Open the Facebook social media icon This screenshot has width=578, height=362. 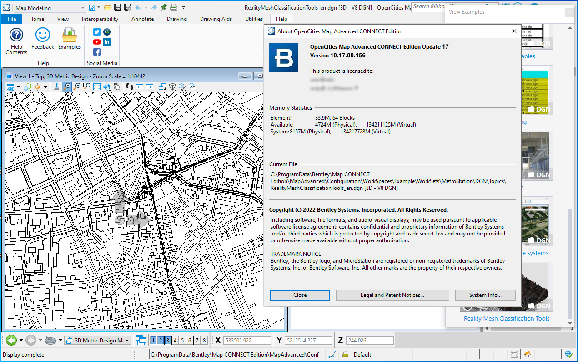(x=97, y=52)
